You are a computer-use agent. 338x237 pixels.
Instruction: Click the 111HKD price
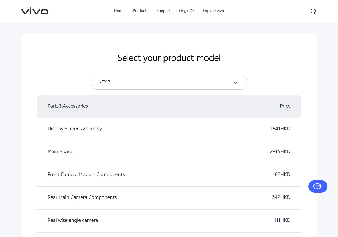coord(282,220)
